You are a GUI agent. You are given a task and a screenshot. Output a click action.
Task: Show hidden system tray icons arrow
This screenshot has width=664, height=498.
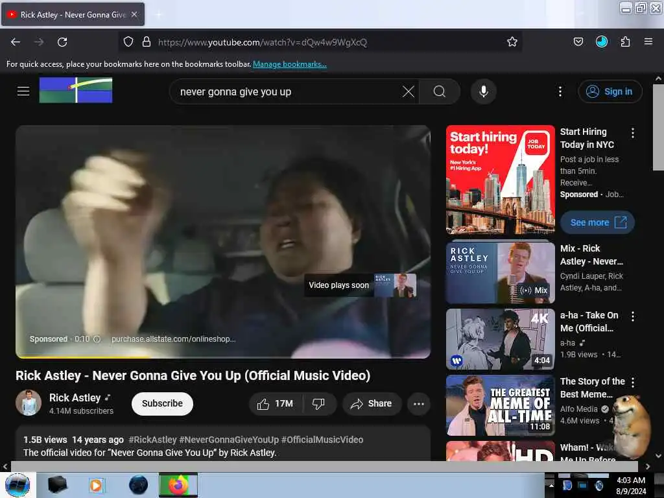coord(551,485)
